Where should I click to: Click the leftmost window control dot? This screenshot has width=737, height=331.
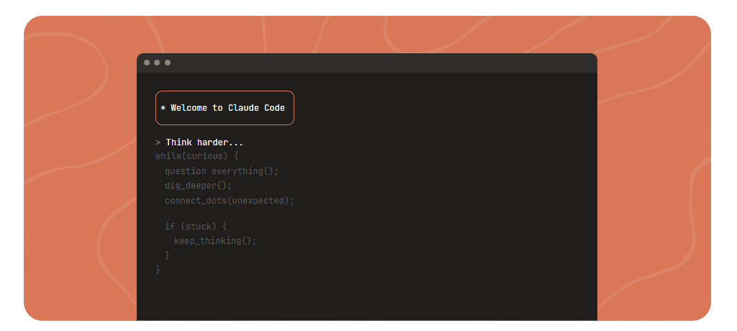tap(147, 63)
